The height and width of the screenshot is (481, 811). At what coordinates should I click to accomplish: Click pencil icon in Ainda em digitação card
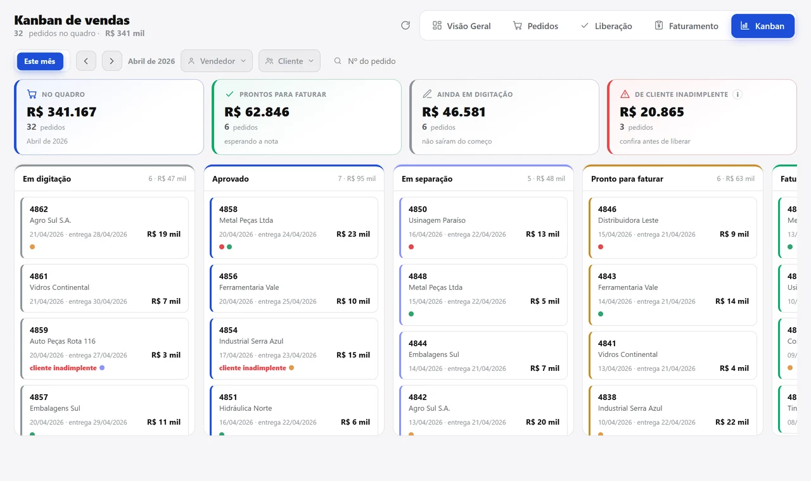click(427, 94)
